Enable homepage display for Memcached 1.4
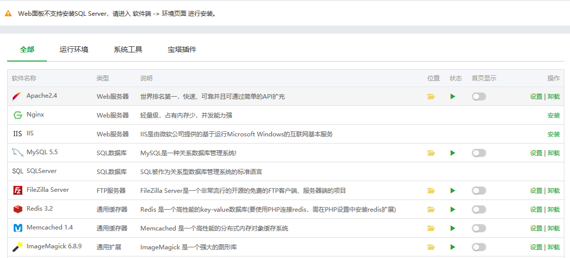570x258 pixels. tap(479, 228)
